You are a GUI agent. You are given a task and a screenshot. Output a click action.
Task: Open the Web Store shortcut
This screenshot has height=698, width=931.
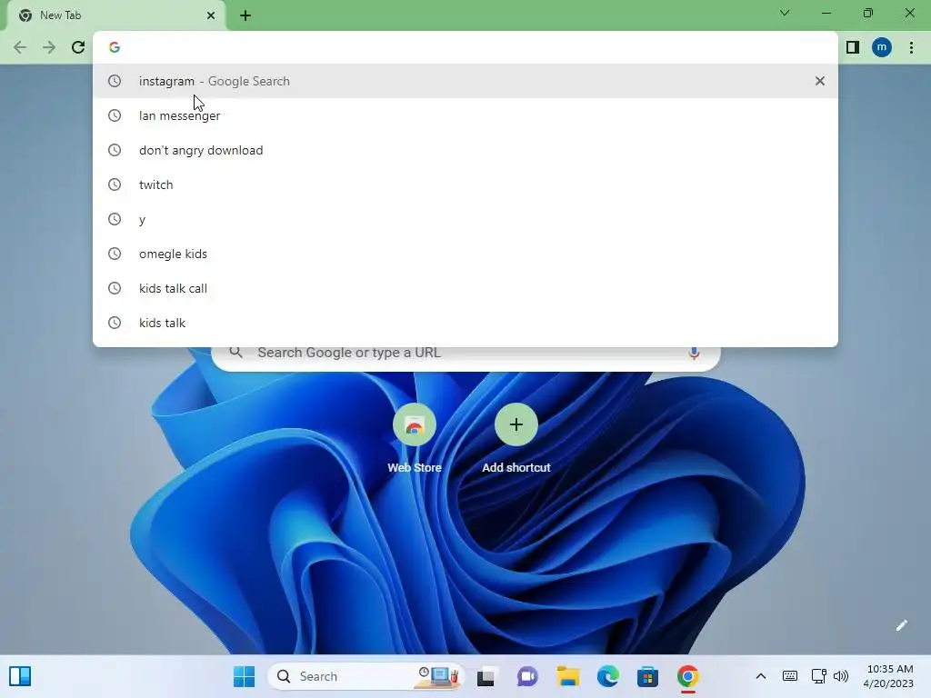tap(414, 438)
